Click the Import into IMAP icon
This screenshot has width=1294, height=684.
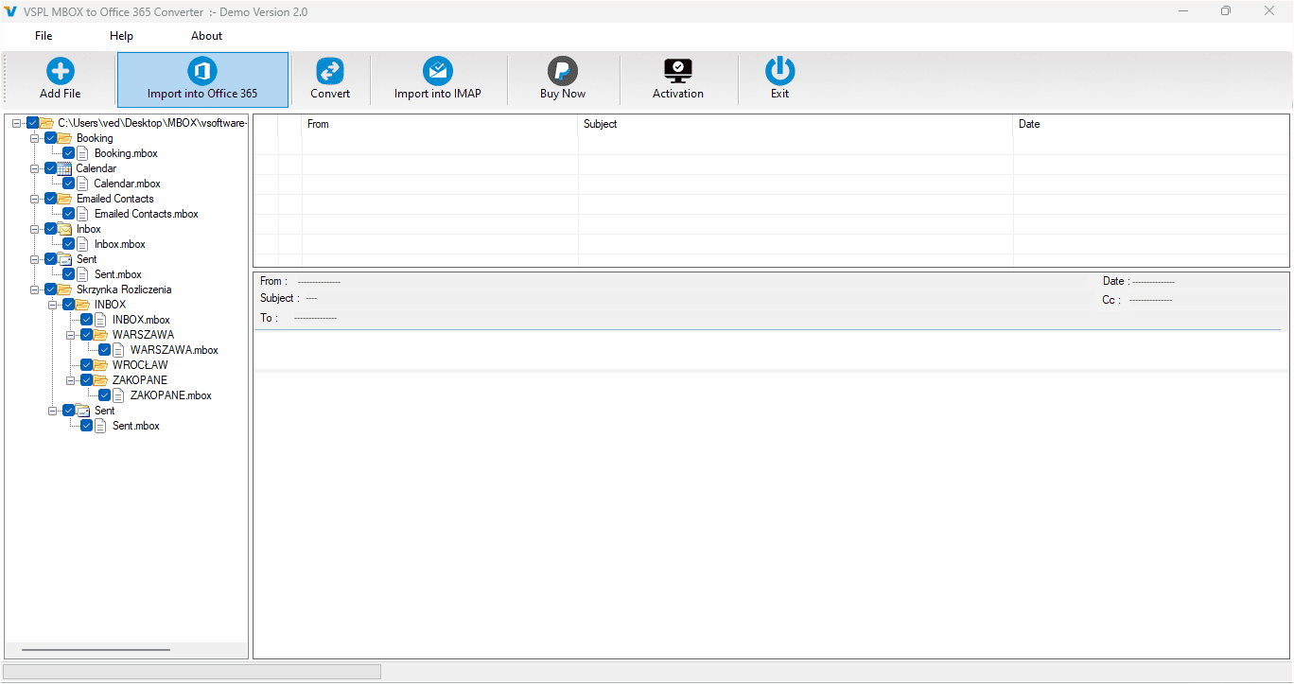click(438, 71)
